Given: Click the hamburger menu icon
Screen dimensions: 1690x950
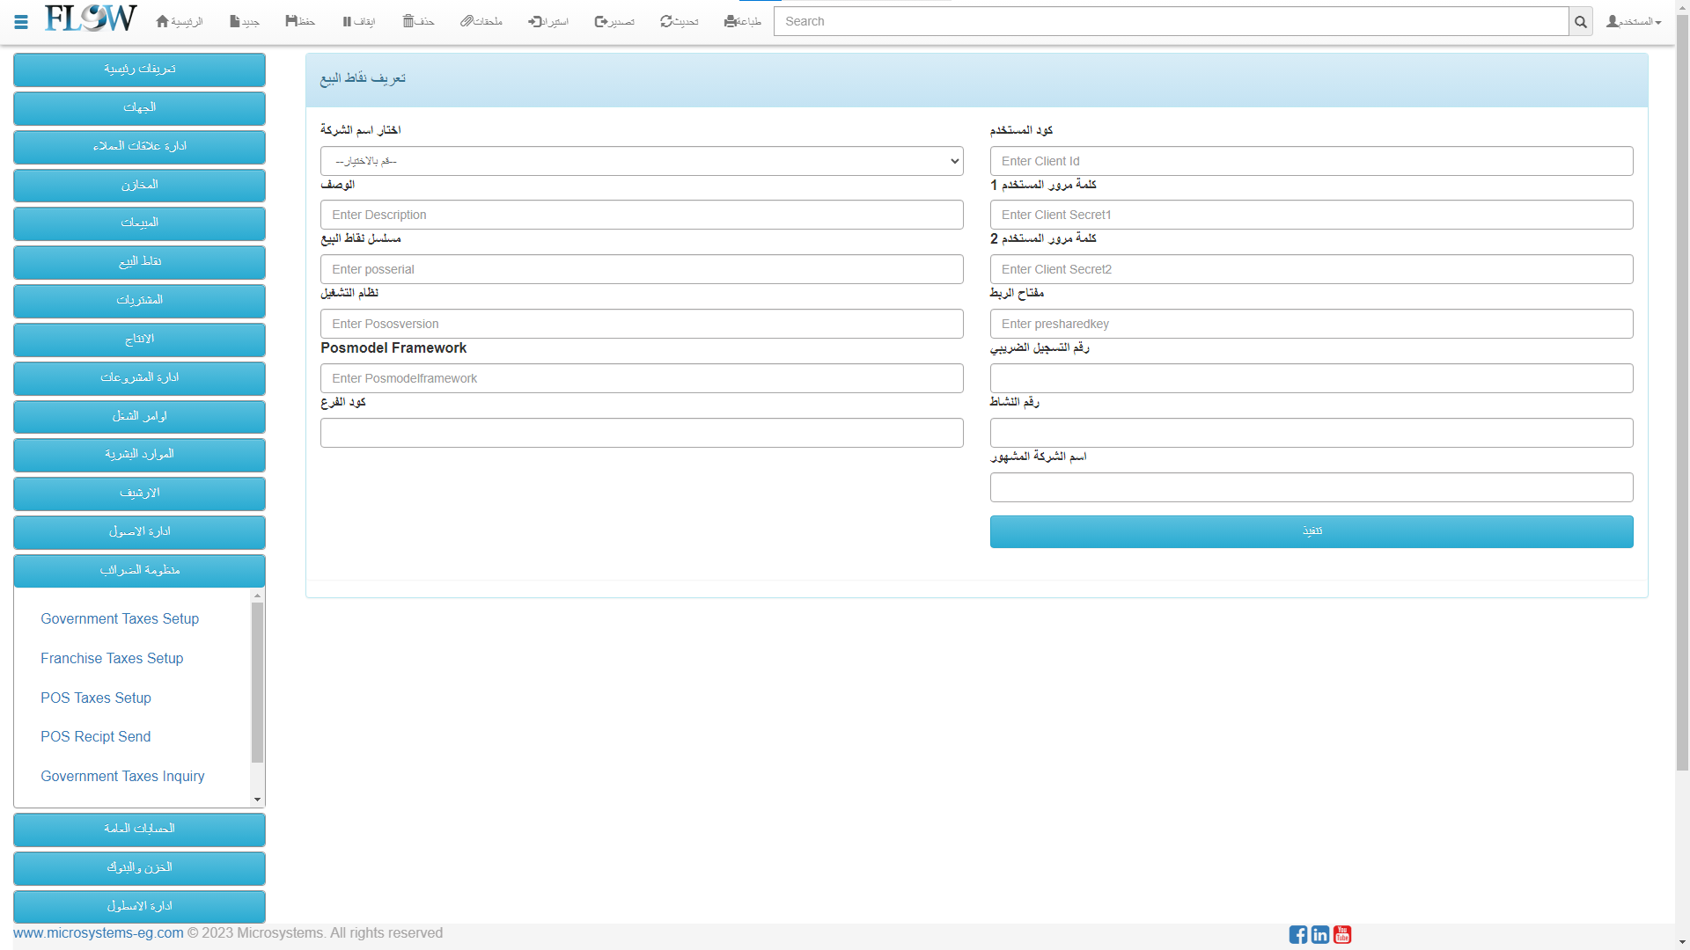Looking at the screenshot, I should tap(21, 22).
